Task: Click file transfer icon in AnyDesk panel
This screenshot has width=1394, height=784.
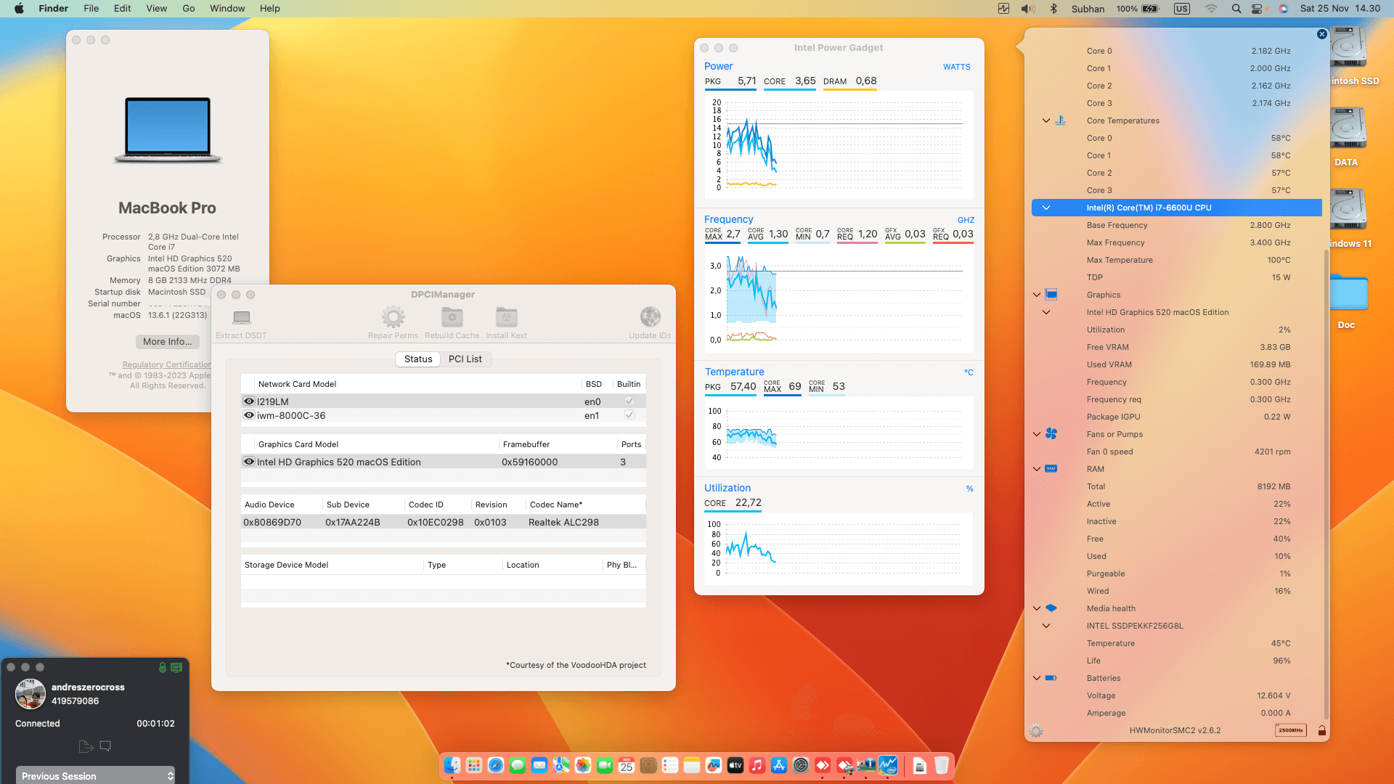Action: (86, 746)
